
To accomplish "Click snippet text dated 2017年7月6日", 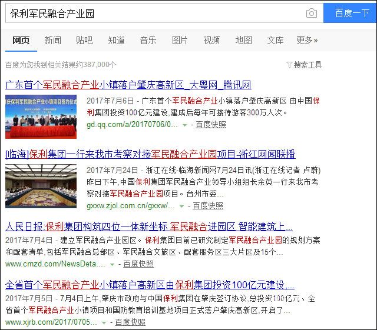I will pos(203,106).
